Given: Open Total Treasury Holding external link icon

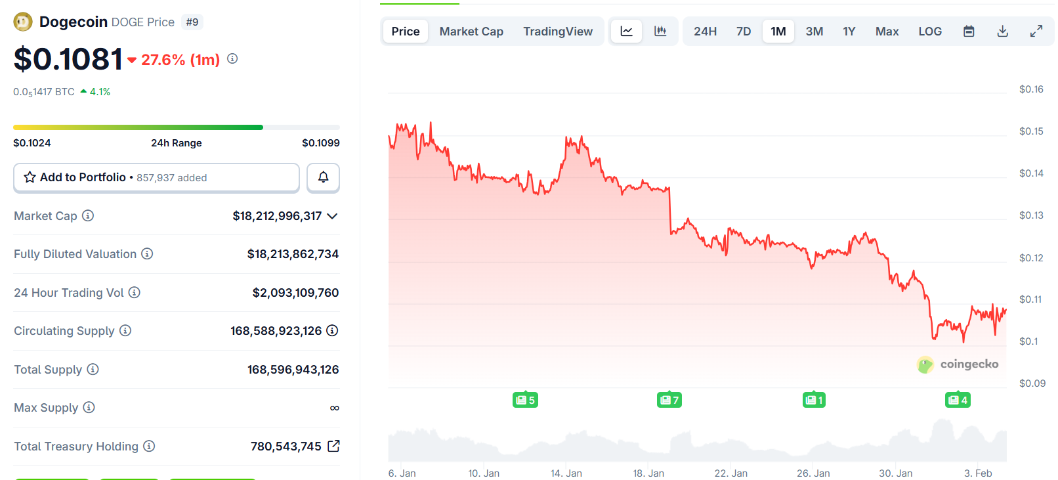Looking at the screenshot, I should tap(333, 446).
